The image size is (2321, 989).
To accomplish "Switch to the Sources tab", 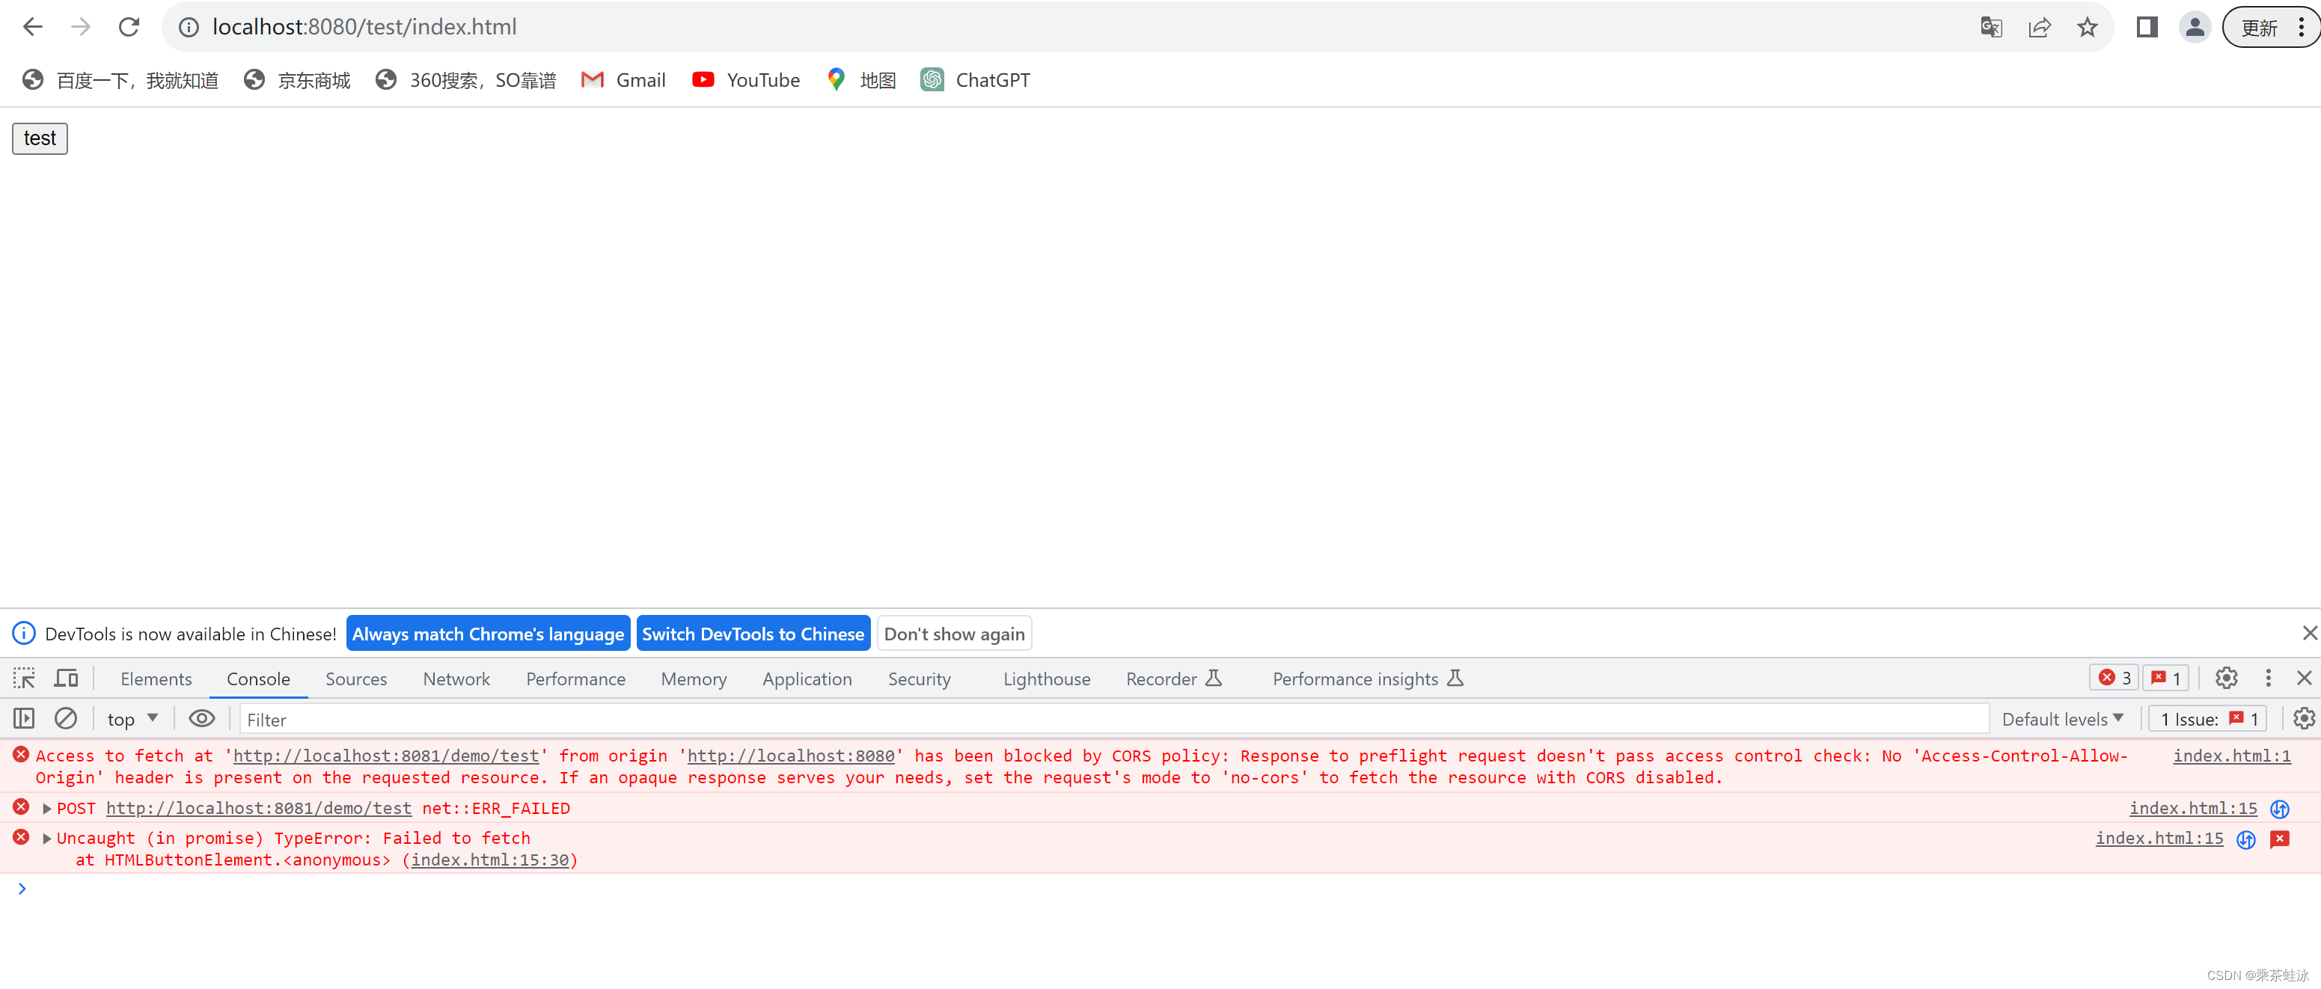I will (x=356, y=679).
